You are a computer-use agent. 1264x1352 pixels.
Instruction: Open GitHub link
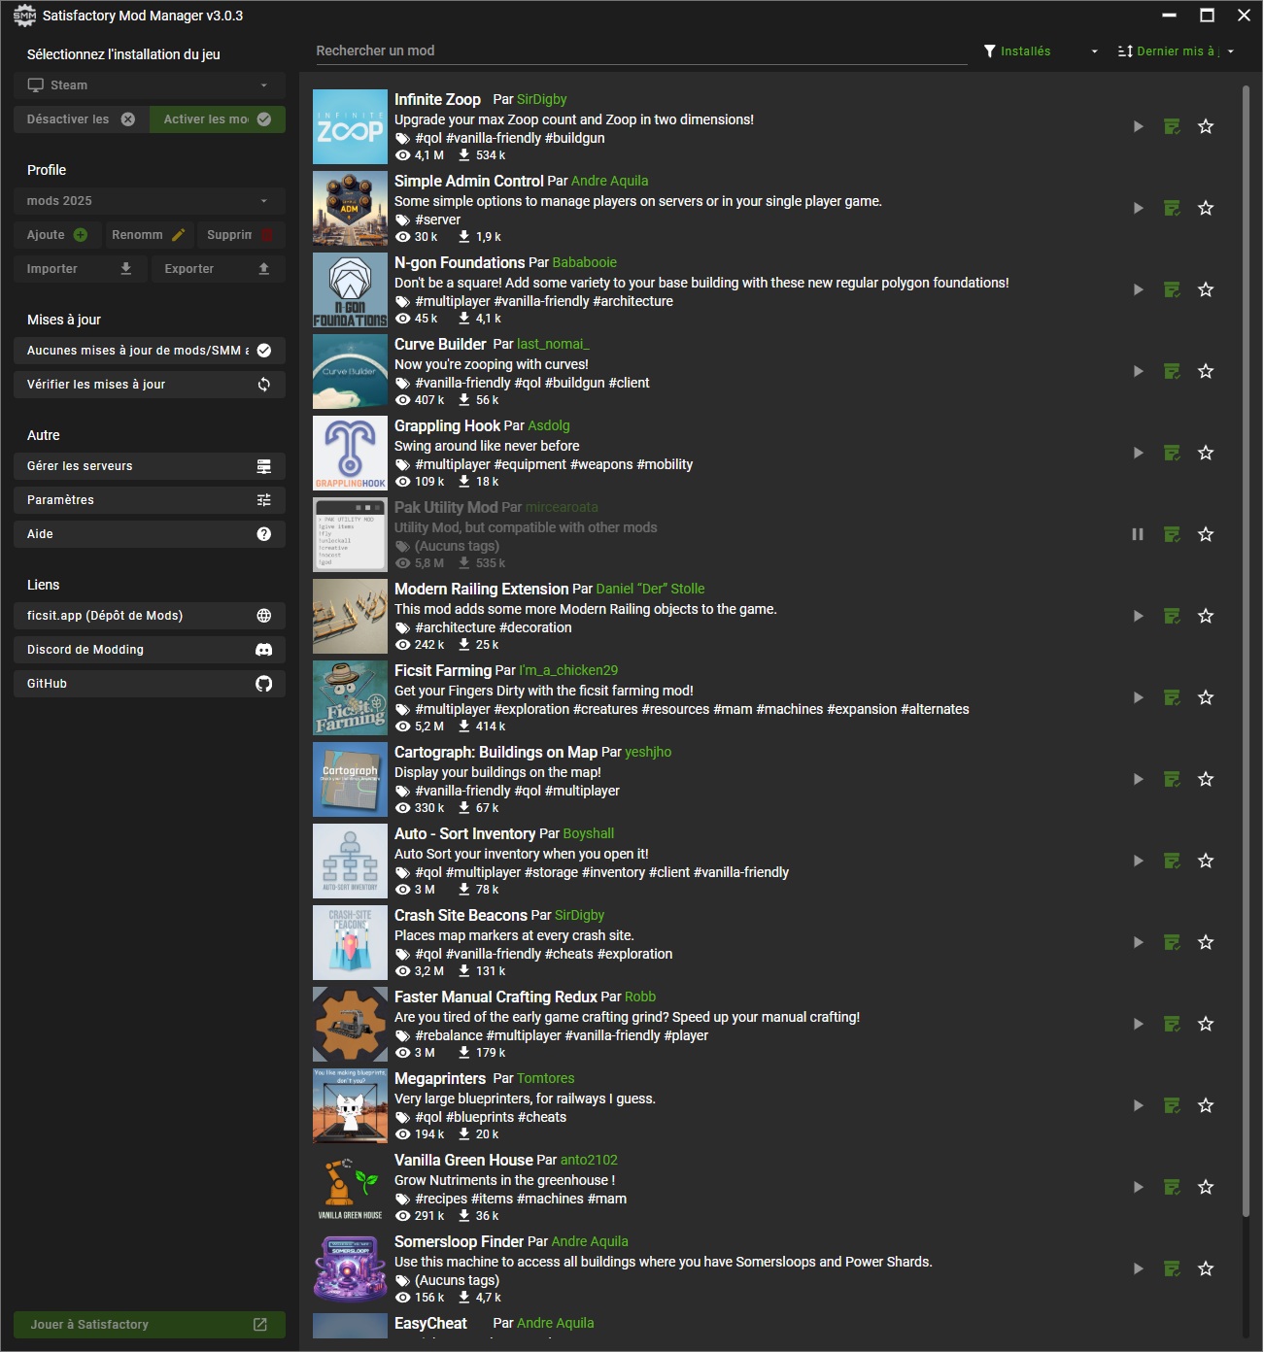click(x=150, y=684)
